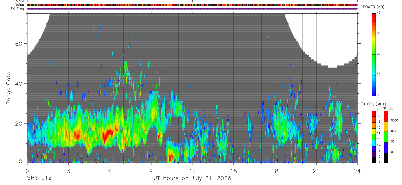This screenshot has width=402, height=185.
Task: Click the TX Freq purple strip
Action: pos(192,8)
